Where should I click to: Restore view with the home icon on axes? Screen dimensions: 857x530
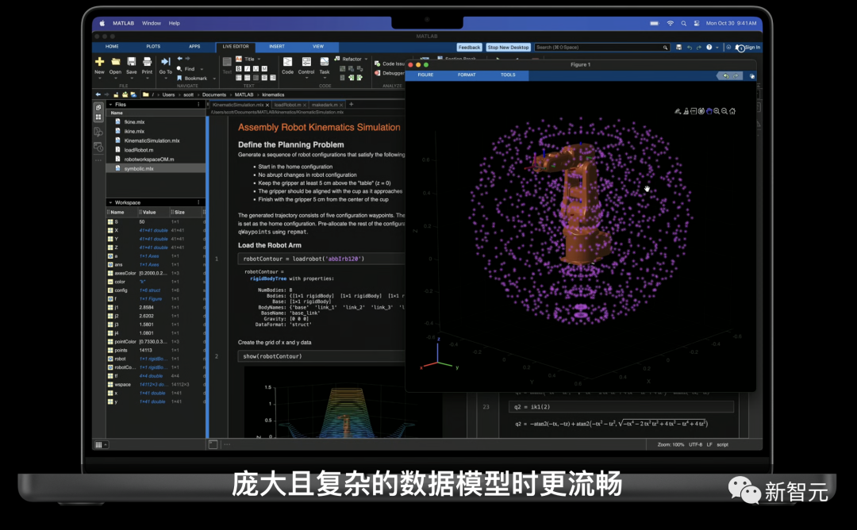[732, 111]
